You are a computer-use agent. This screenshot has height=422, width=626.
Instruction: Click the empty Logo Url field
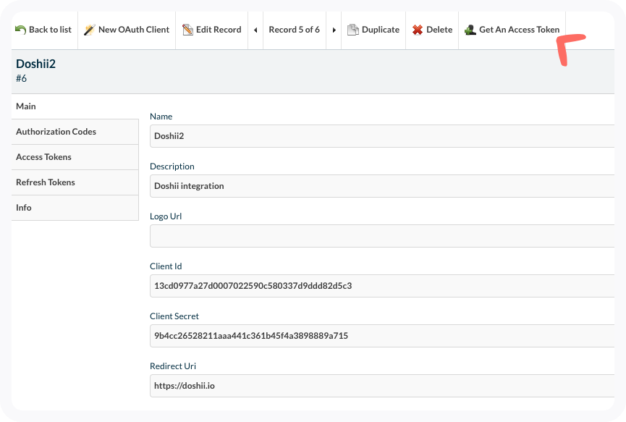(x=382, y=236)
